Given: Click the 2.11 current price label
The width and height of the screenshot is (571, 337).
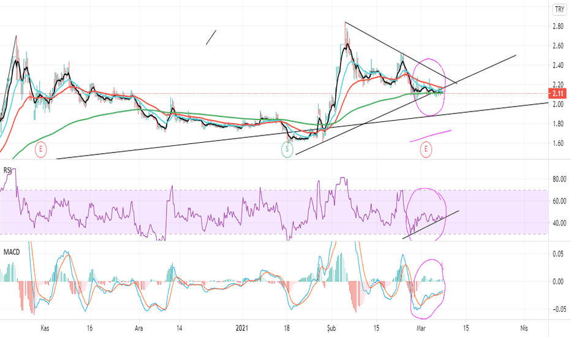Looking at the screenshot, I should pyautogui.click(x=558, y=94).
